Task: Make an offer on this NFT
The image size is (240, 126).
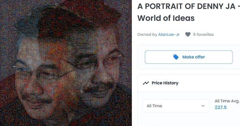Action: 189,57
